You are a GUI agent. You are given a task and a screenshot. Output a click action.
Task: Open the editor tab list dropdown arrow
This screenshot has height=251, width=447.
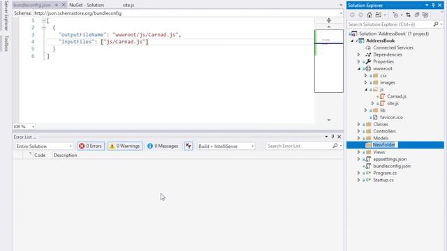click(341, 5)
